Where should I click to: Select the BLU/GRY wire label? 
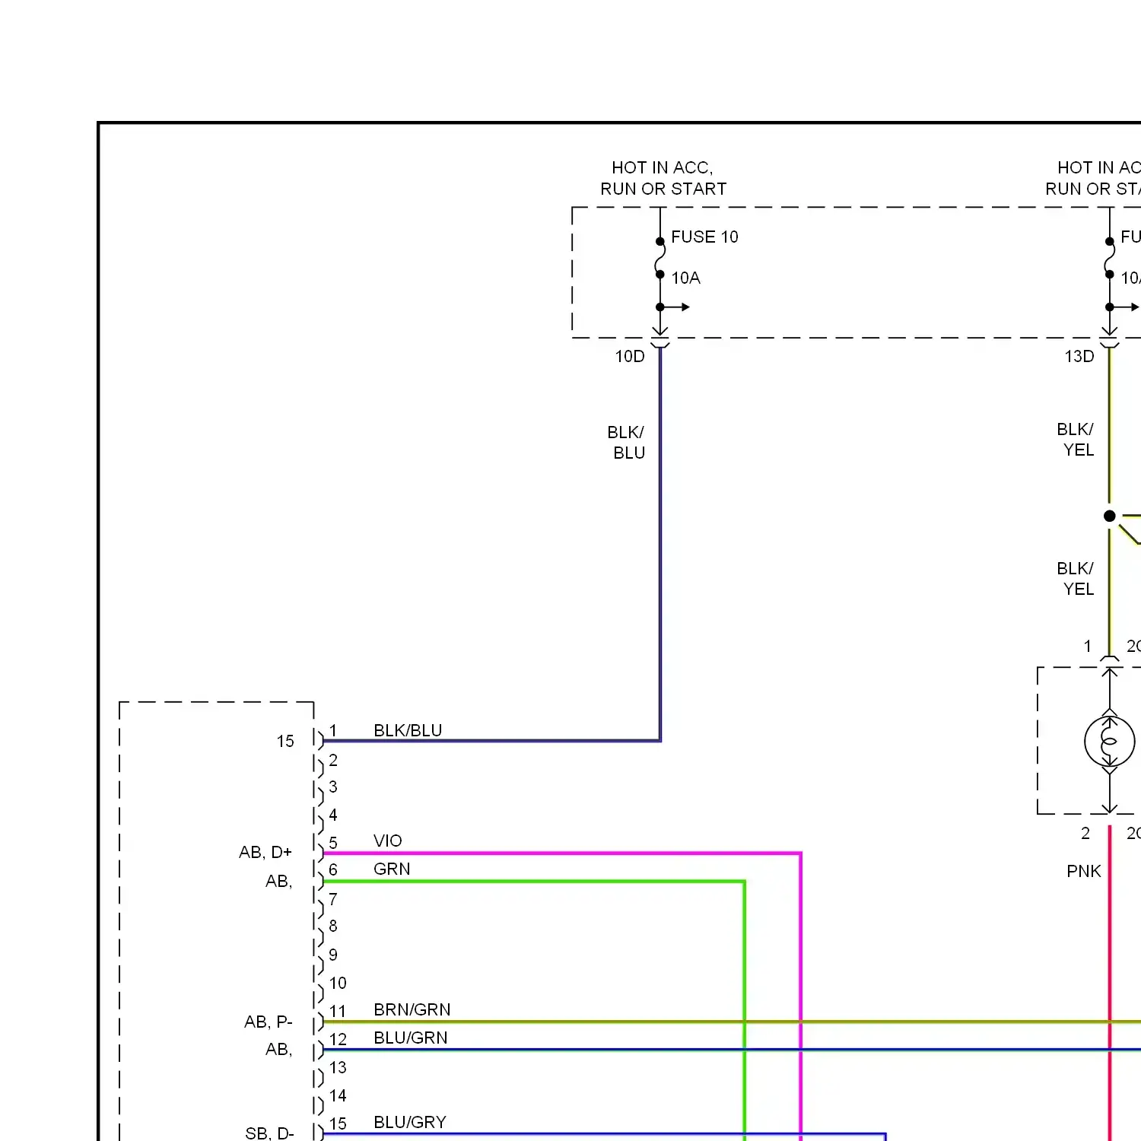pos(410,1122)
